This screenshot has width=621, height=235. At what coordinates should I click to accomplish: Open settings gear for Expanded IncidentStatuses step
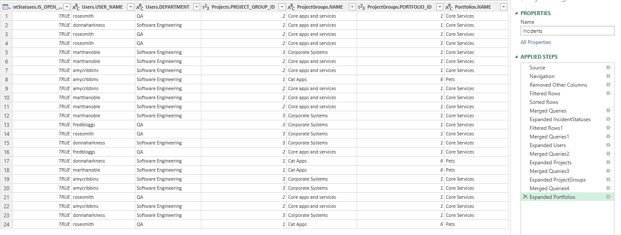pos(608,119)
